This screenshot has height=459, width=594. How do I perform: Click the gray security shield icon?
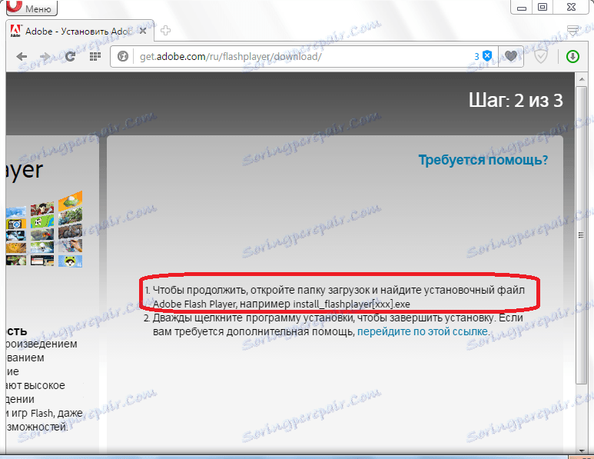pos(540,56)
